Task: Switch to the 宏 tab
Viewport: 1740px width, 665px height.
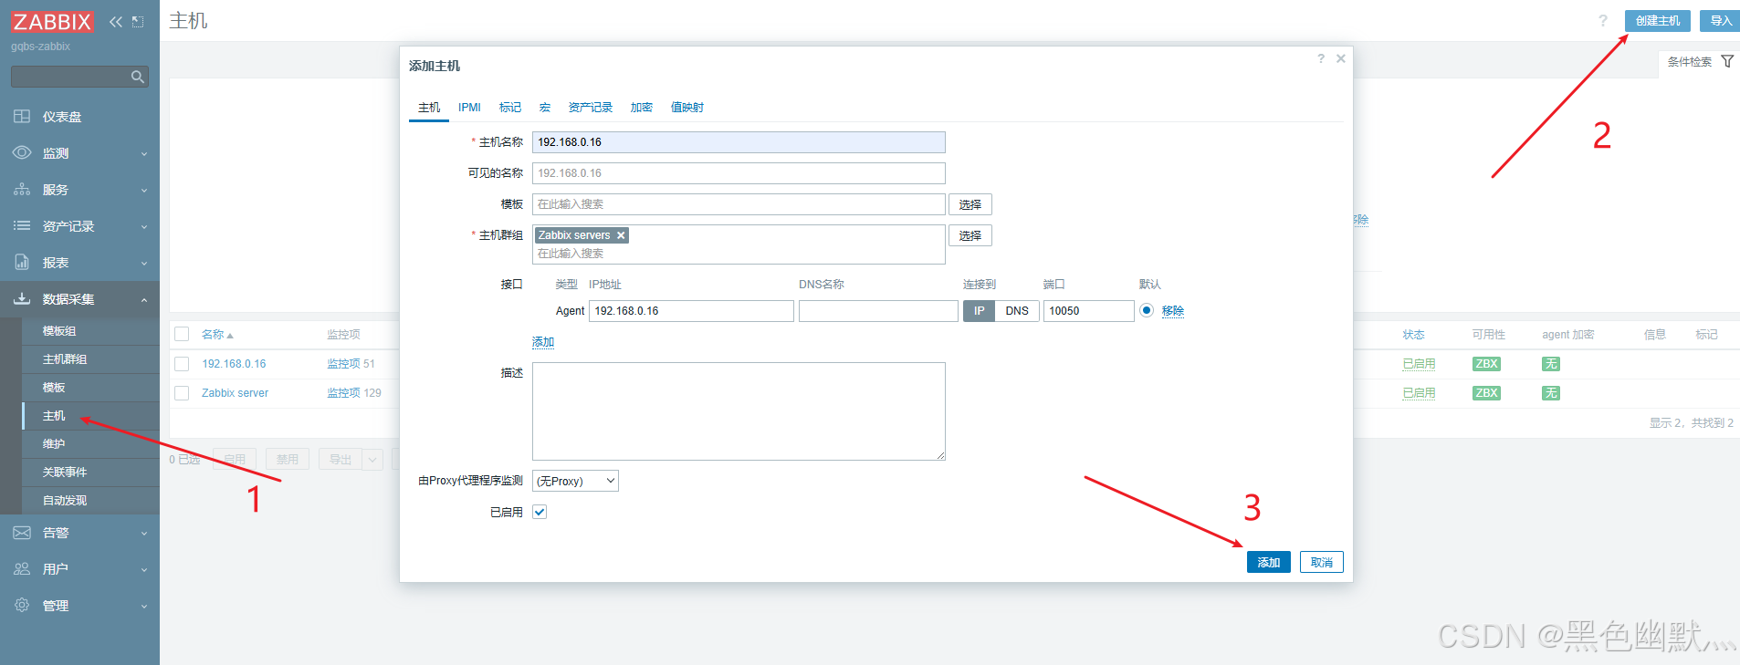Action: tap(545, 108)
